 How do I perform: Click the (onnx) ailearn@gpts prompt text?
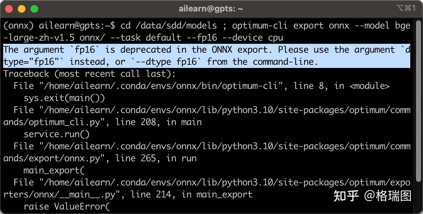pyautogui.click(x=57, y=26)
